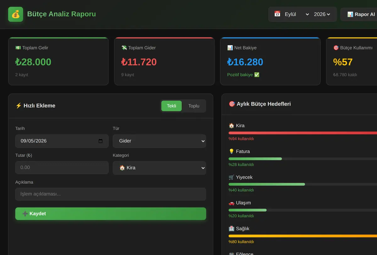Click the Tutar amount input field

click(x=62, y=168)
